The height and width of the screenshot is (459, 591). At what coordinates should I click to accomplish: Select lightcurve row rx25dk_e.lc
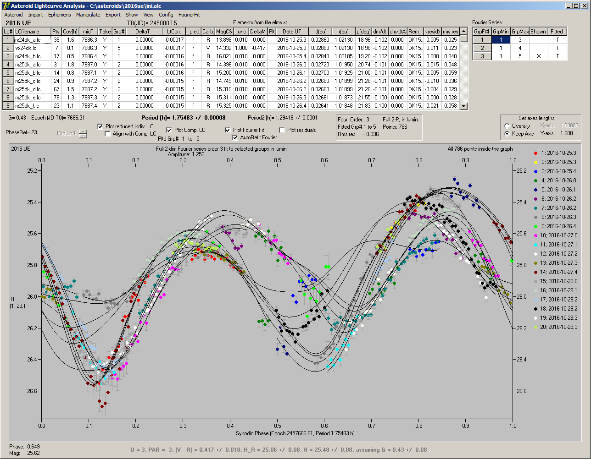(x=231, y=98)
